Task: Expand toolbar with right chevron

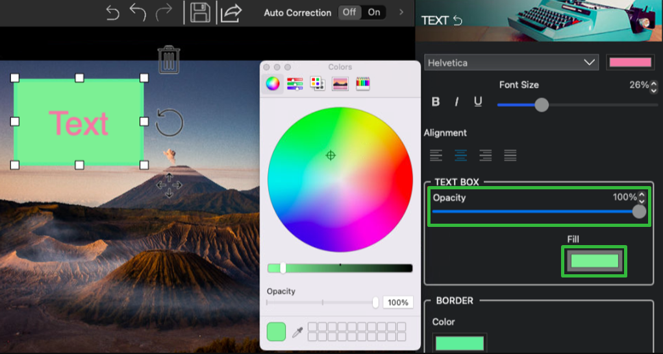Action: click(x=401, y=12)
